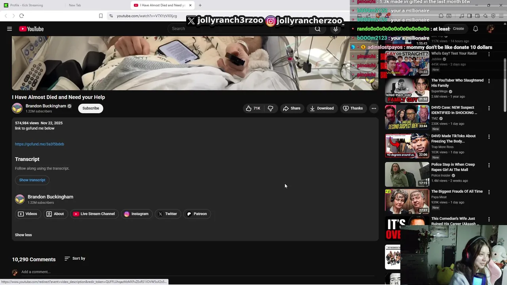
Task: Click the browser forward arrow
Action: [x=13, y=16]
